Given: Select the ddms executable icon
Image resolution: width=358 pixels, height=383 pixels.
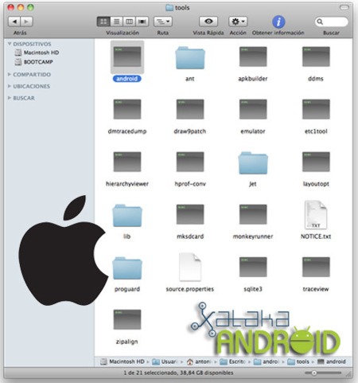Looking at the screenshot, I should (316, 57).
